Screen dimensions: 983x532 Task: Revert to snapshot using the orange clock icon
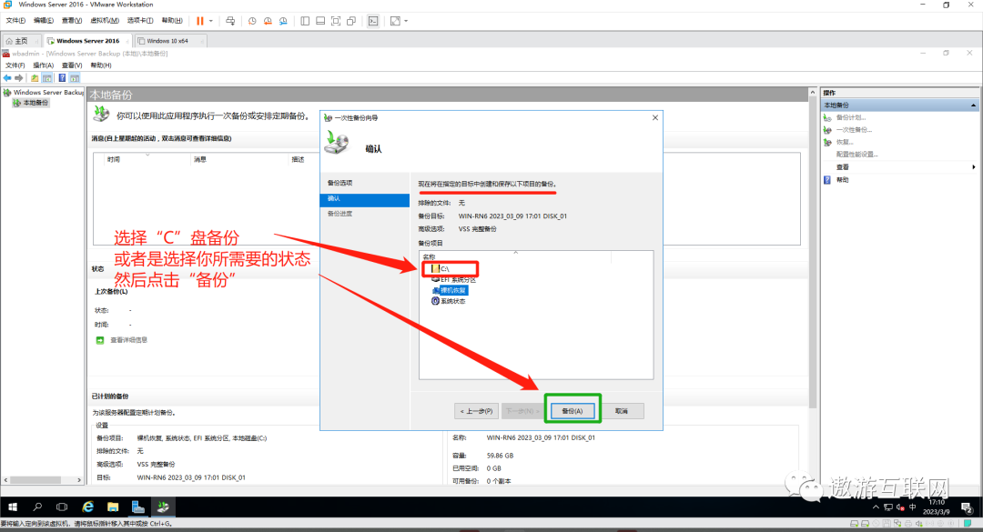(x=268, y=21)
